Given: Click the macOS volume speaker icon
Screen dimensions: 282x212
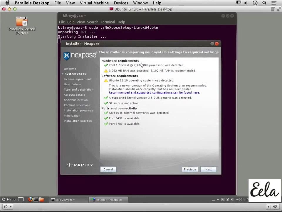Looking at the screenshot, I should [x=246, y=3].
